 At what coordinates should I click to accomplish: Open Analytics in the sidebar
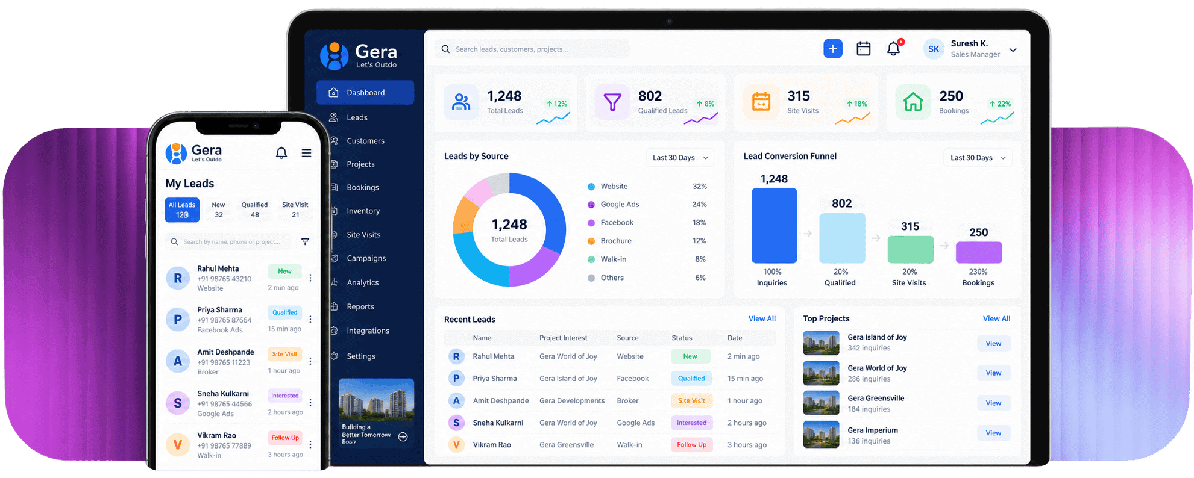[362, 282]
